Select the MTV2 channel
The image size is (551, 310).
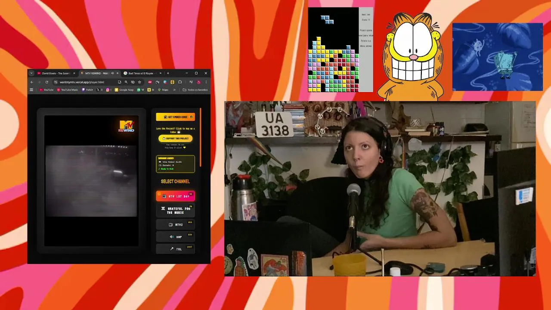[x=175, y=225]
